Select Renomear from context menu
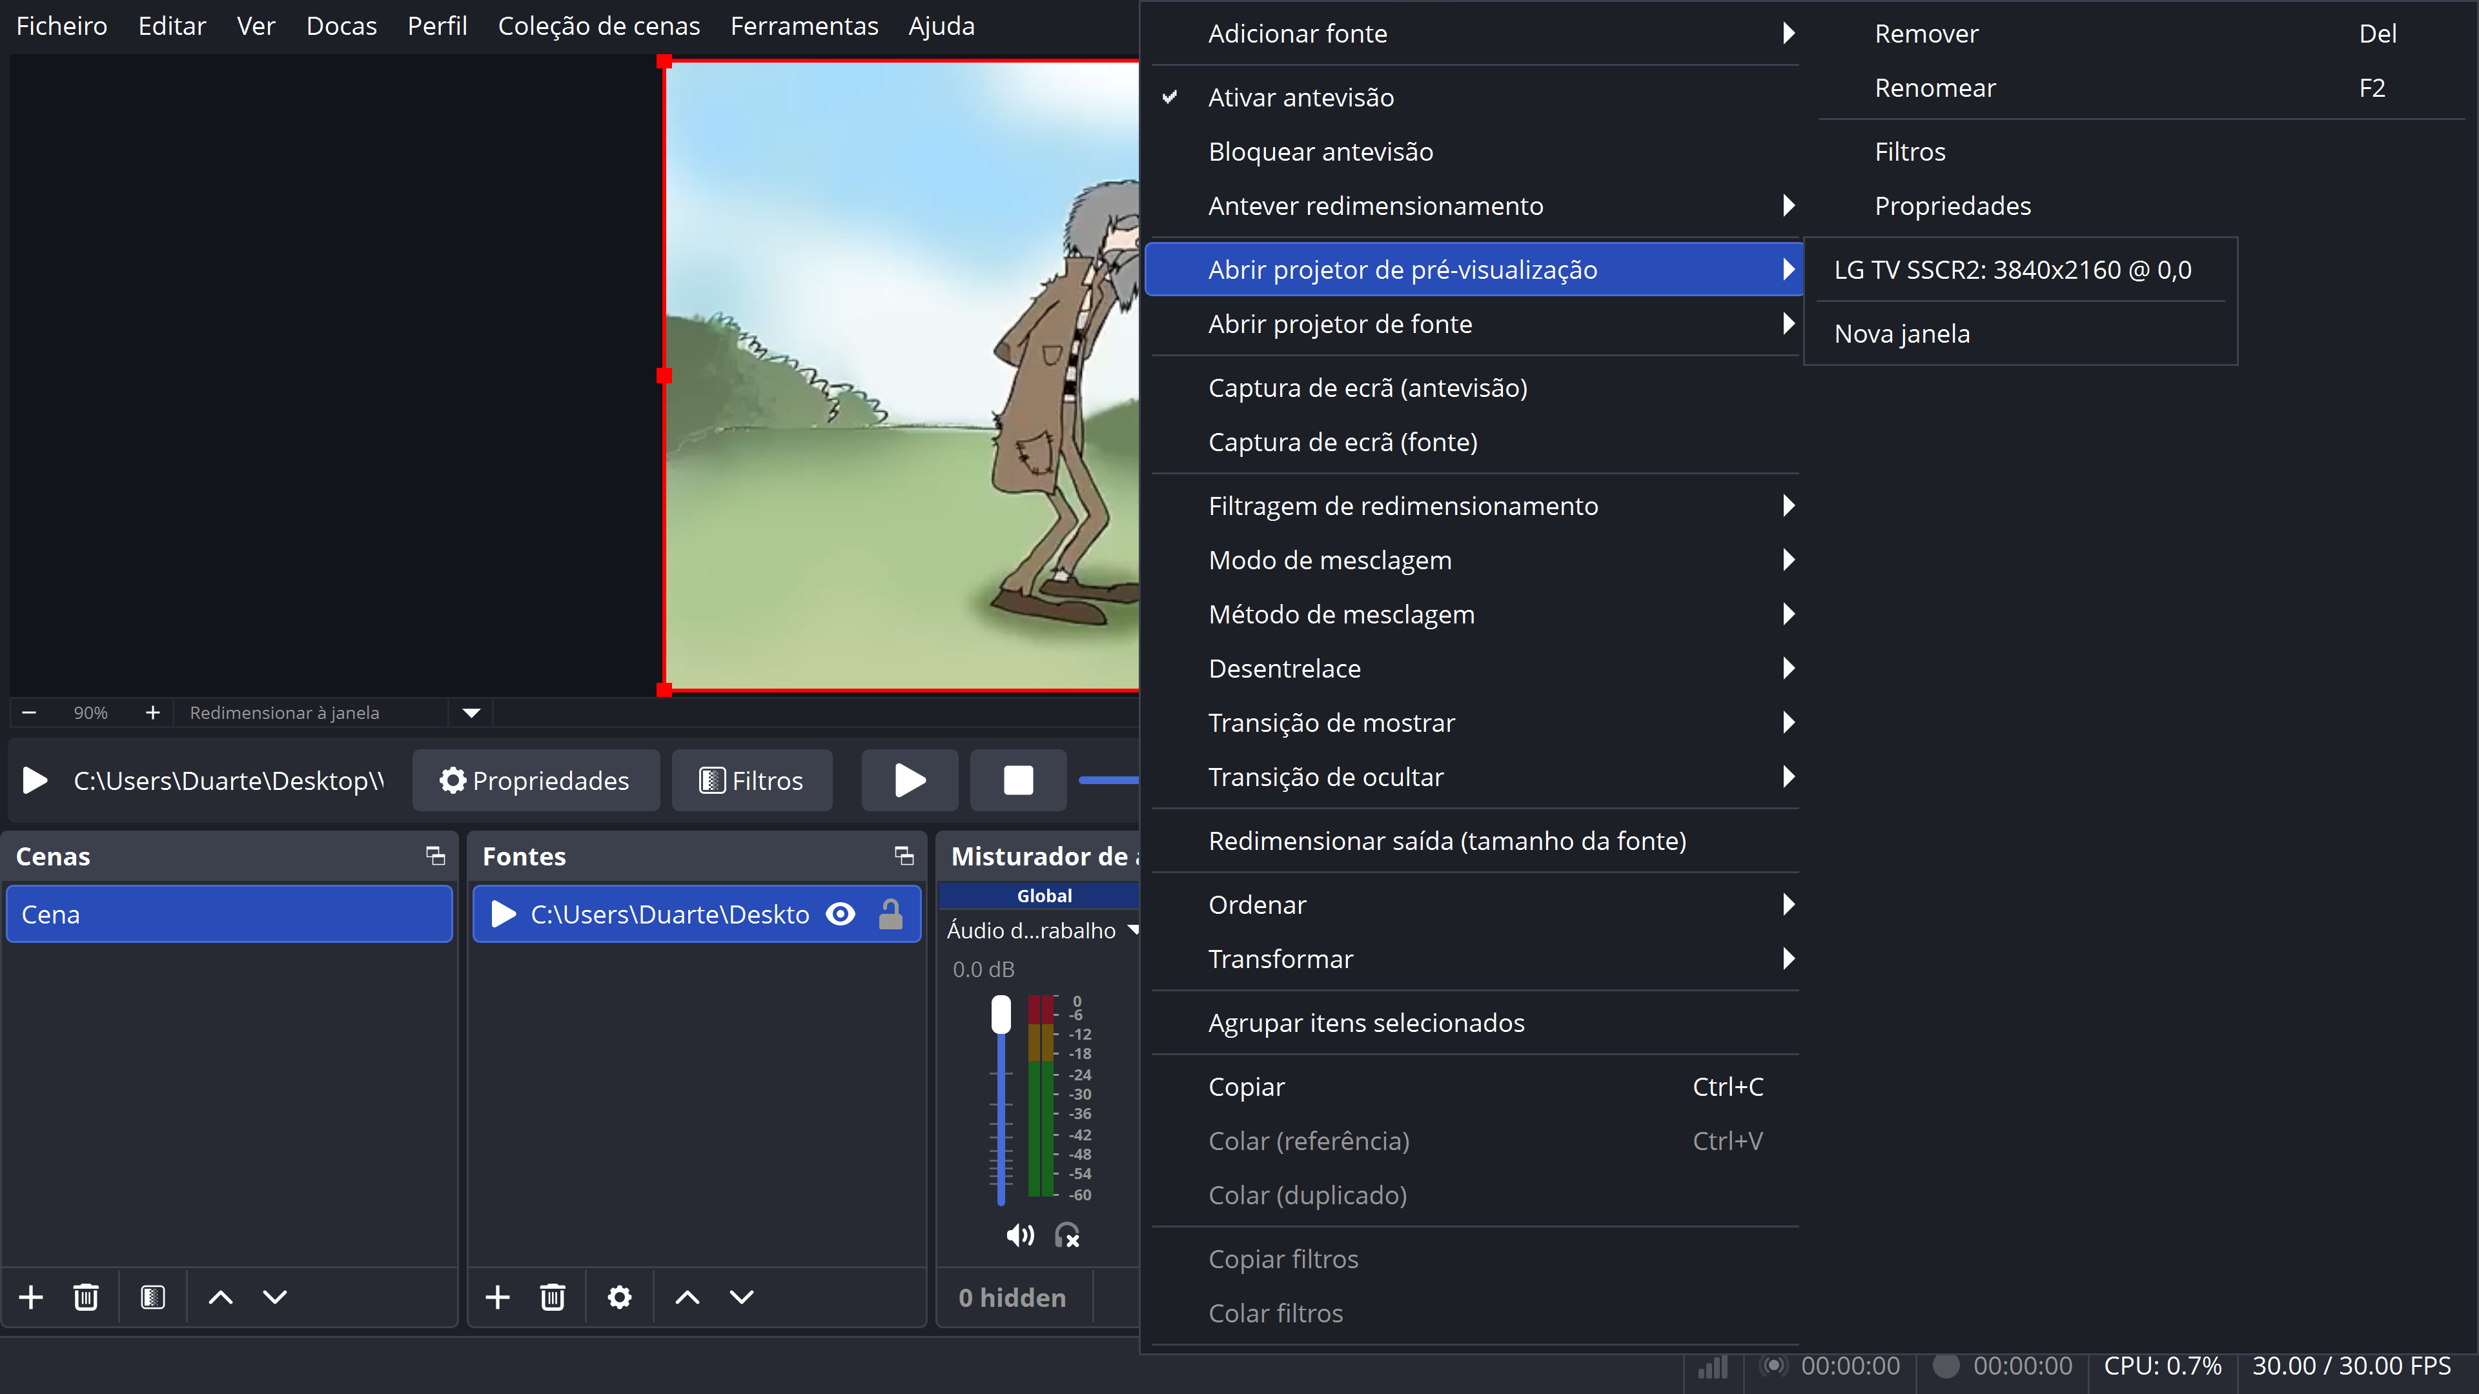This screenshot has width=2479, height=1394. [2141, 88]
